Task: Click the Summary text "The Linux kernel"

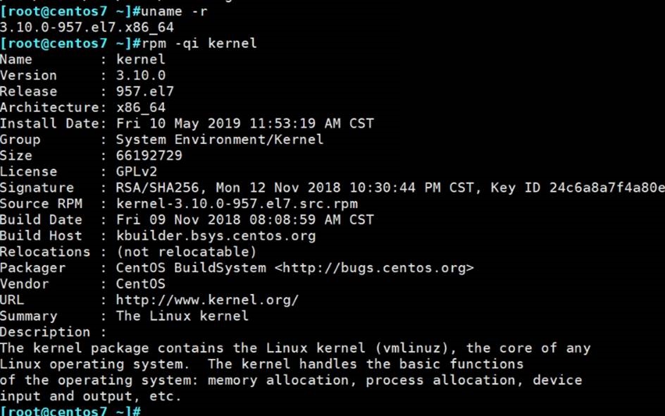Action: (182, 316)
